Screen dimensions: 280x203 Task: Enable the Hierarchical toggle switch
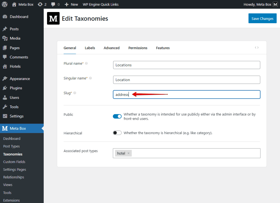[x=117, y=133]
